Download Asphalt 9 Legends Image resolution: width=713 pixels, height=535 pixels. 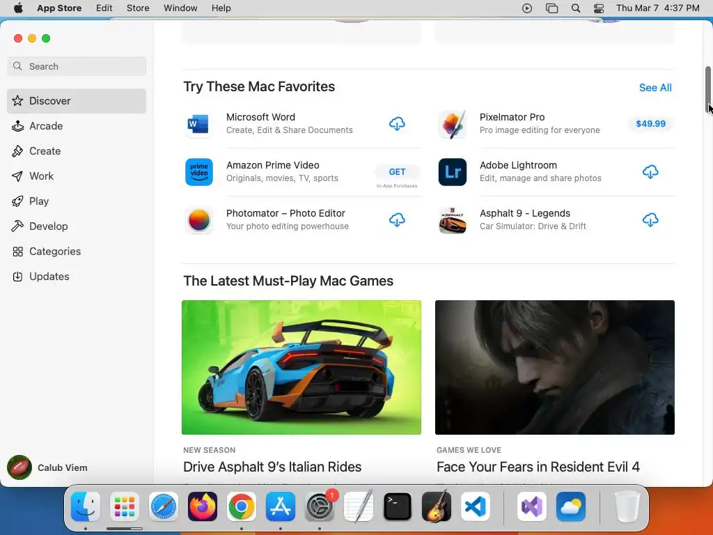point(650,220)
